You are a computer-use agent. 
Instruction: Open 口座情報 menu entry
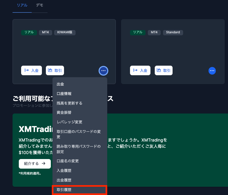[x=64, y=94]
